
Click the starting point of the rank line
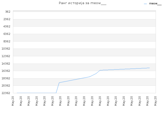pyautogui.click(x=17, y=93)
